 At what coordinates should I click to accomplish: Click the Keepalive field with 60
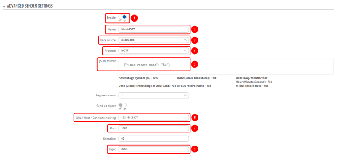[153, 139]
